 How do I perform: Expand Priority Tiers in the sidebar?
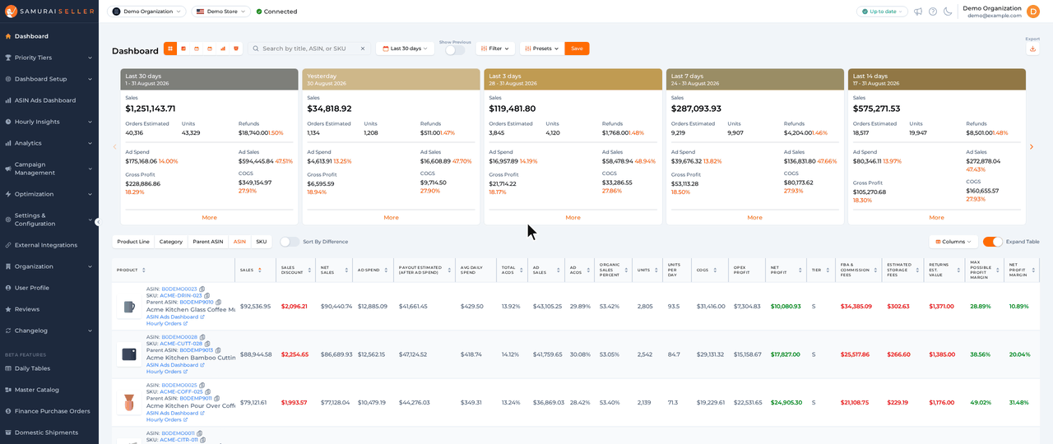tap(49, 58)
